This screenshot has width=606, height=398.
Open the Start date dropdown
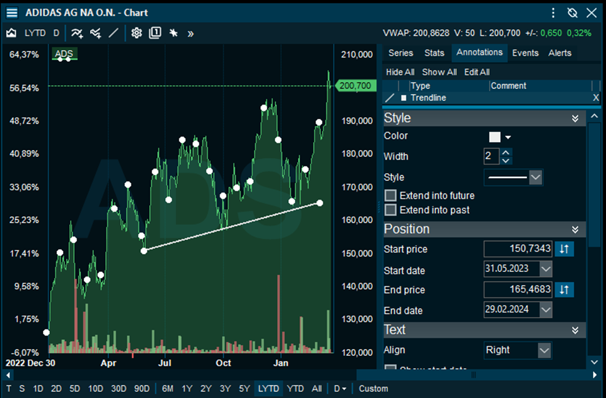(x=545, y=269)
